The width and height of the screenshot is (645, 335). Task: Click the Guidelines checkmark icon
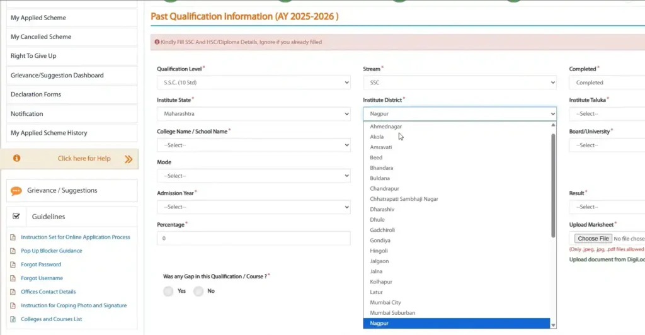point(16,216)
